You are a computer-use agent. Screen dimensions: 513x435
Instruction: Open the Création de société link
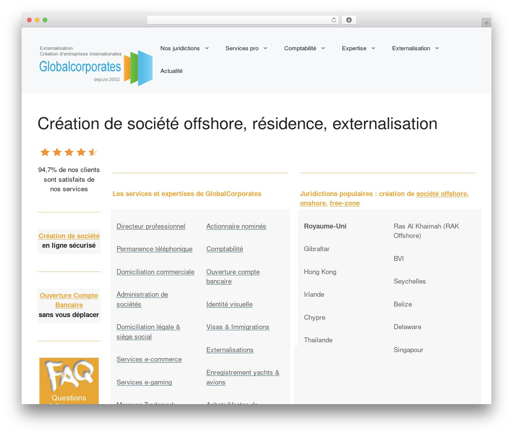click(69, 236)
